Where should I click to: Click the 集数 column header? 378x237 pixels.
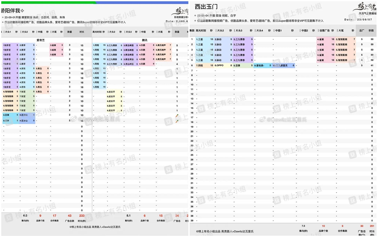[x=192, y=31]
